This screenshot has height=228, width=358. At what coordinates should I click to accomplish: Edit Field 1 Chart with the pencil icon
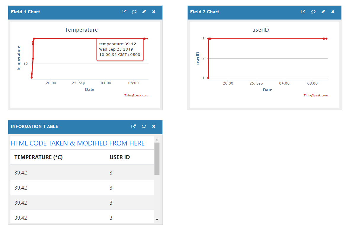(144, 12)
